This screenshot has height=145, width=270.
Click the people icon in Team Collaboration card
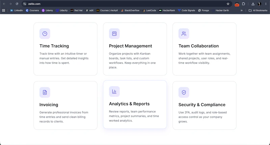point(184,34)
